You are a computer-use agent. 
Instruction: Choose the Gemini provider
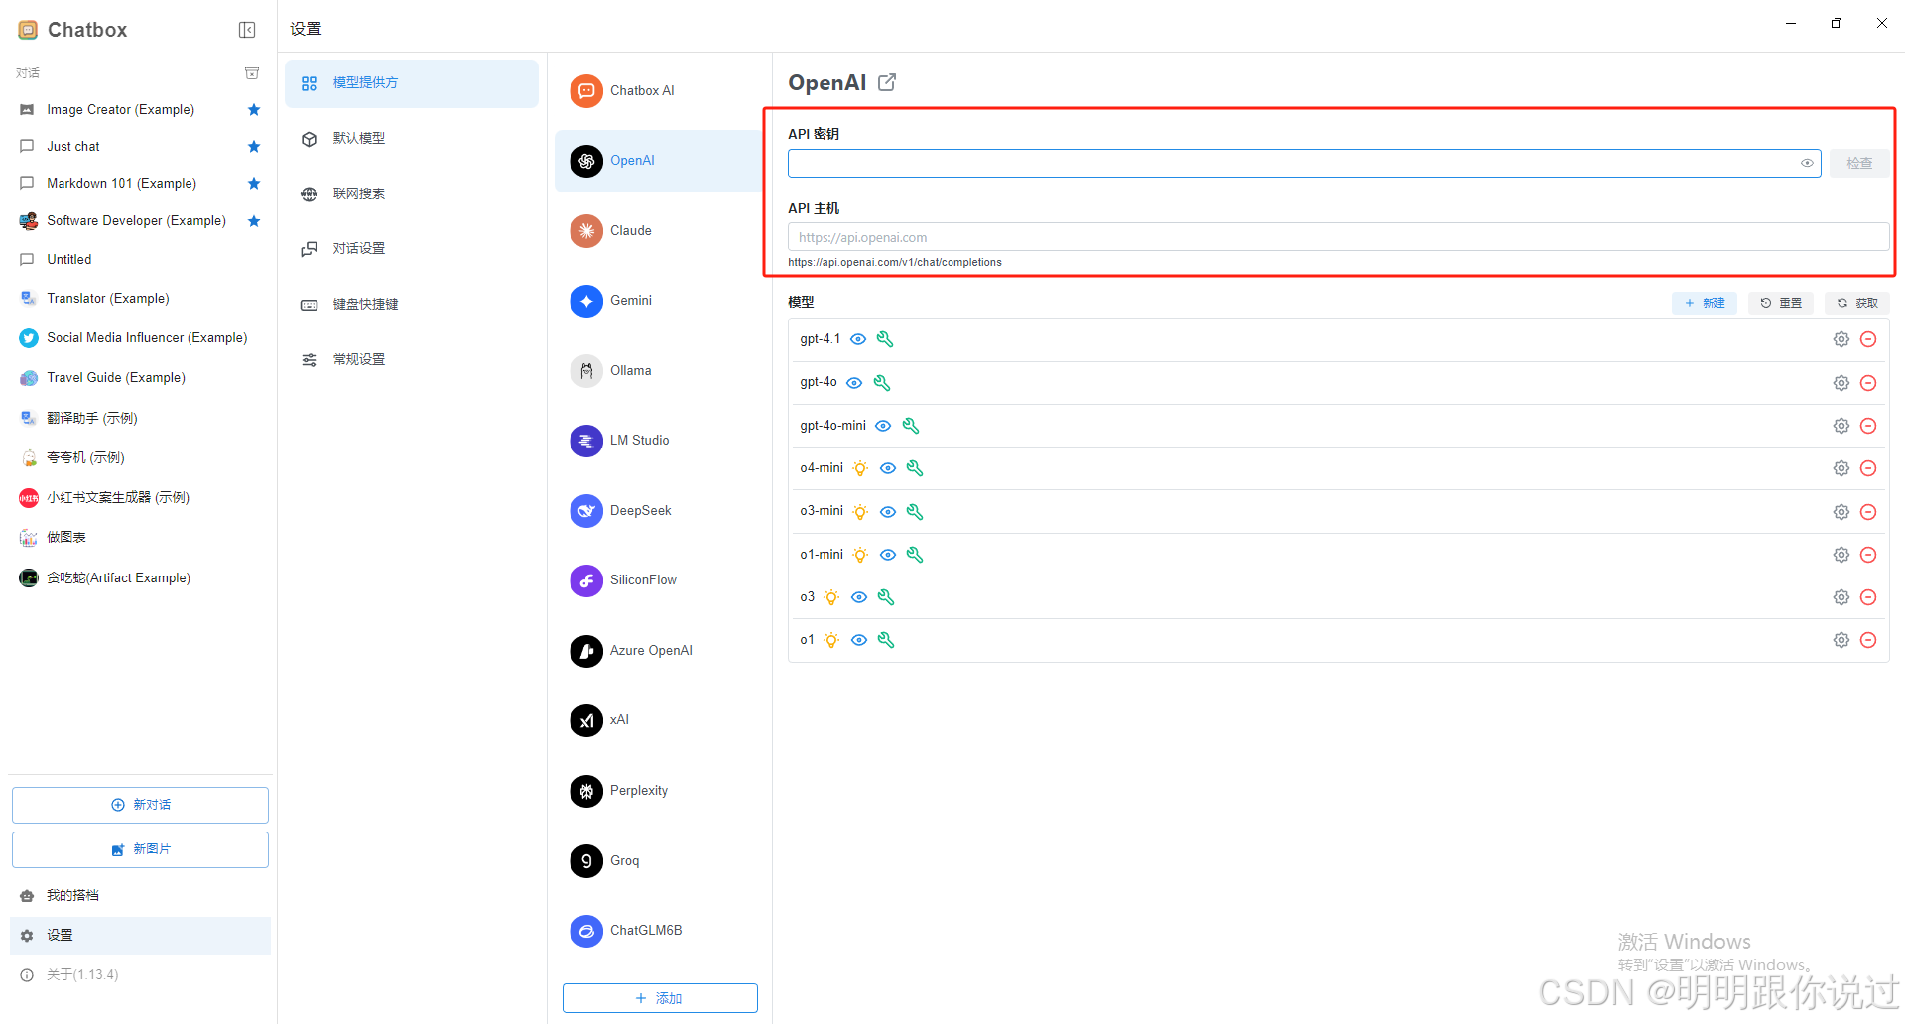click(x=659, y=300)
